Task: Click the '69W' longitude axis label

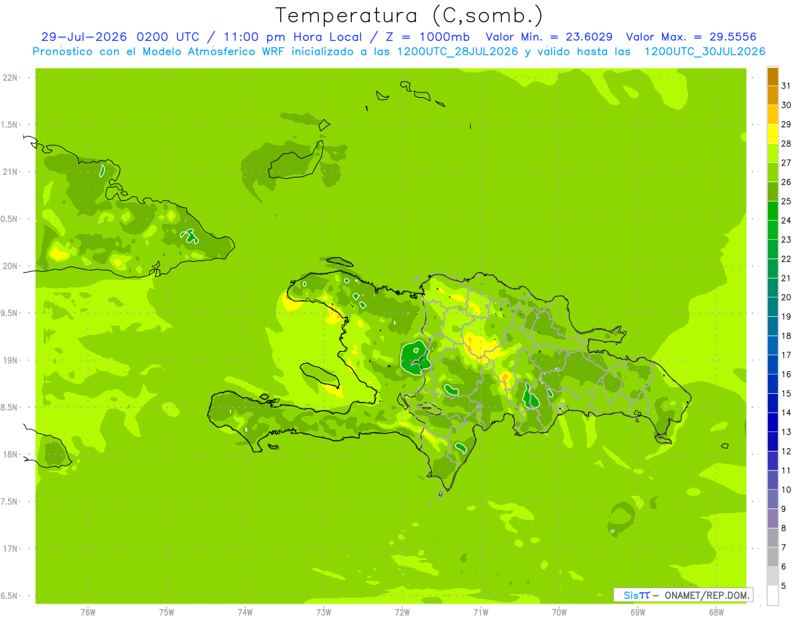Action: click(638, 612)
